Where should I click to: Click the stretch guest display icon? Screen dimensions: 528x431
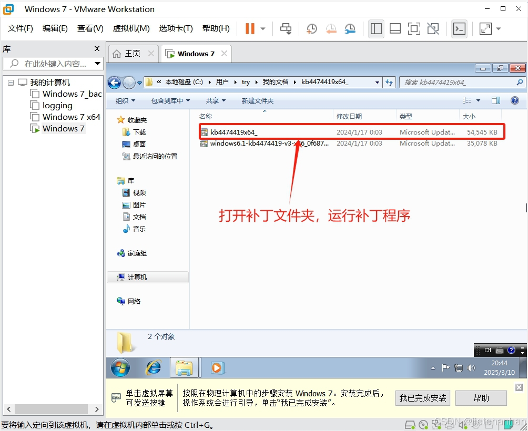485,28
